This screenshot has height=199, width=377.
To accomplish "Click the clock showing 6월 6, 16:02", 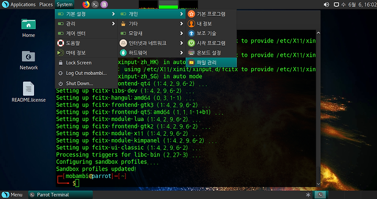I will tap(359, 4).
